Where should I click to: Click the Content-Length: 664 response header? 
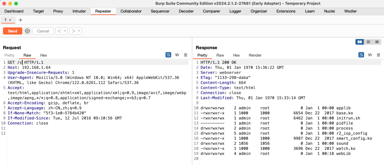[223, 83]
